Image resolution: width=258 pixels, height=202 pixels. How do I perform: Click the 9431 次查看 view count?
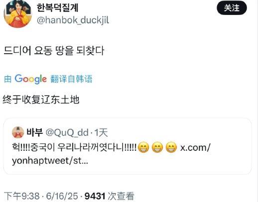pos(109,196)
